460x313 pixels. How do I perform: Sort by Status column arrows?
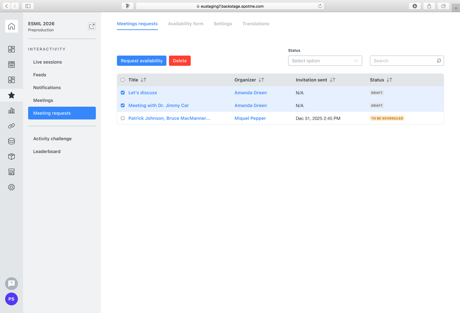(389, 80)
